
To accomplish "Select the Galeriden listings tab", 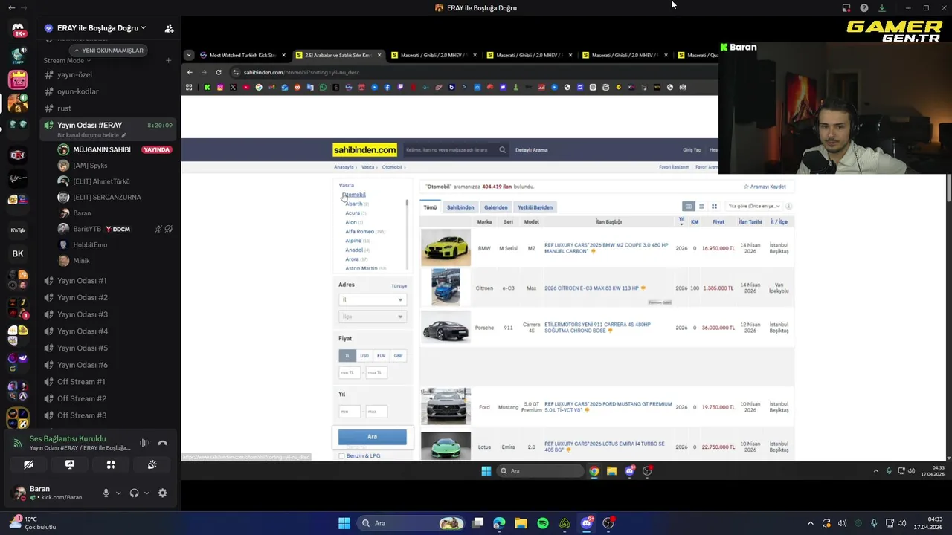I will click(496, 207).
